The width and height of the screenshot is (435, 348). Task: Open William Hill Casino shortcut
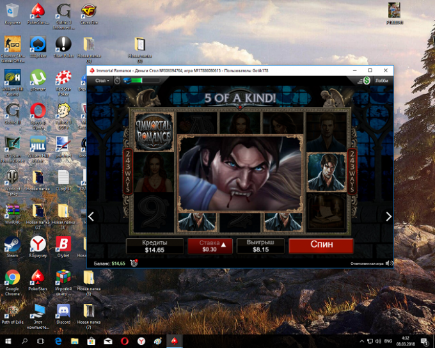pyautogui.click(x=13, y=83)
